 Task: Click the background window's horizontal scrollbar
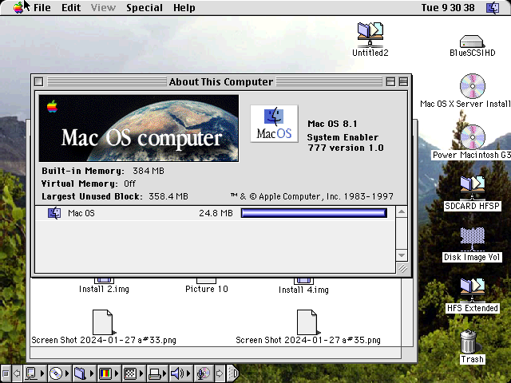click(x=216, y=353)
